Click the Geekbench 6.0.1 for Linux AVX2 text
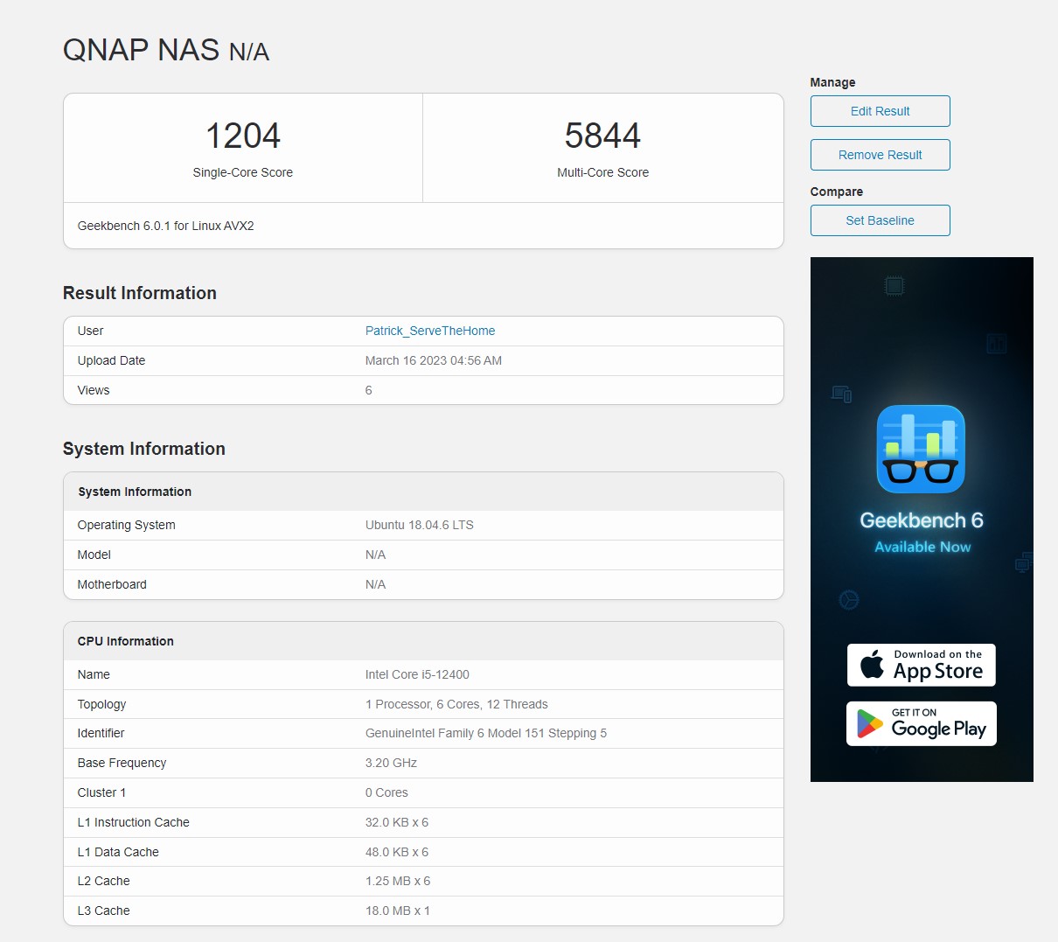This screenshot has width=1058, height=942. [x=166, y=226]
